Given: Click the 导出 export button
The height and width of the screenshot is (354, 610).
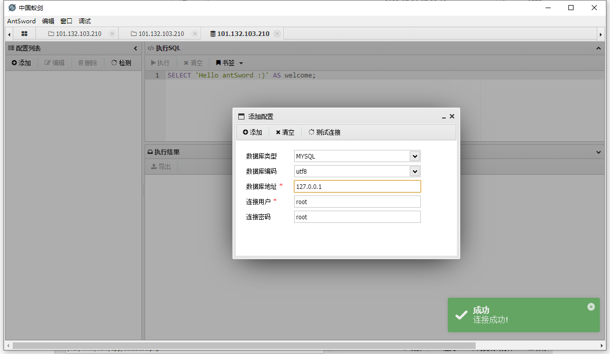Looking at the screenshot, I should [x=161, y=167].
